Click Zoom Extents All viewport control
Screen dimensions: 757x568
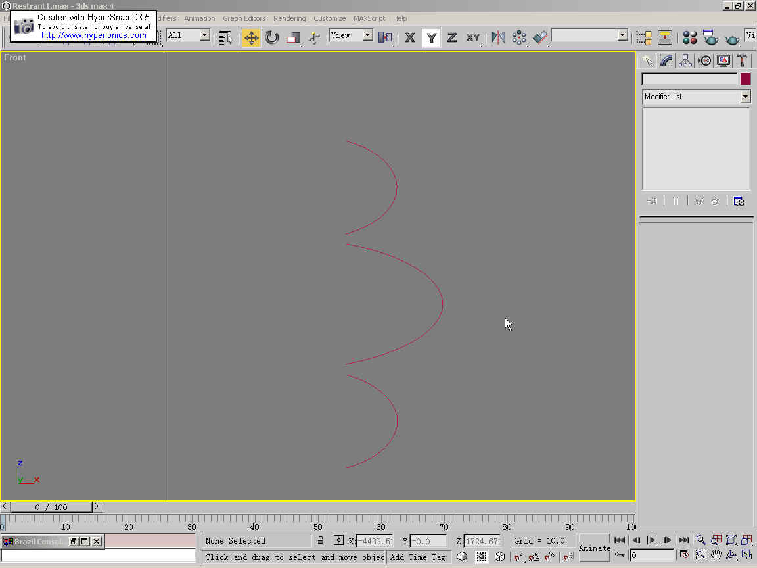pos(747,540)
